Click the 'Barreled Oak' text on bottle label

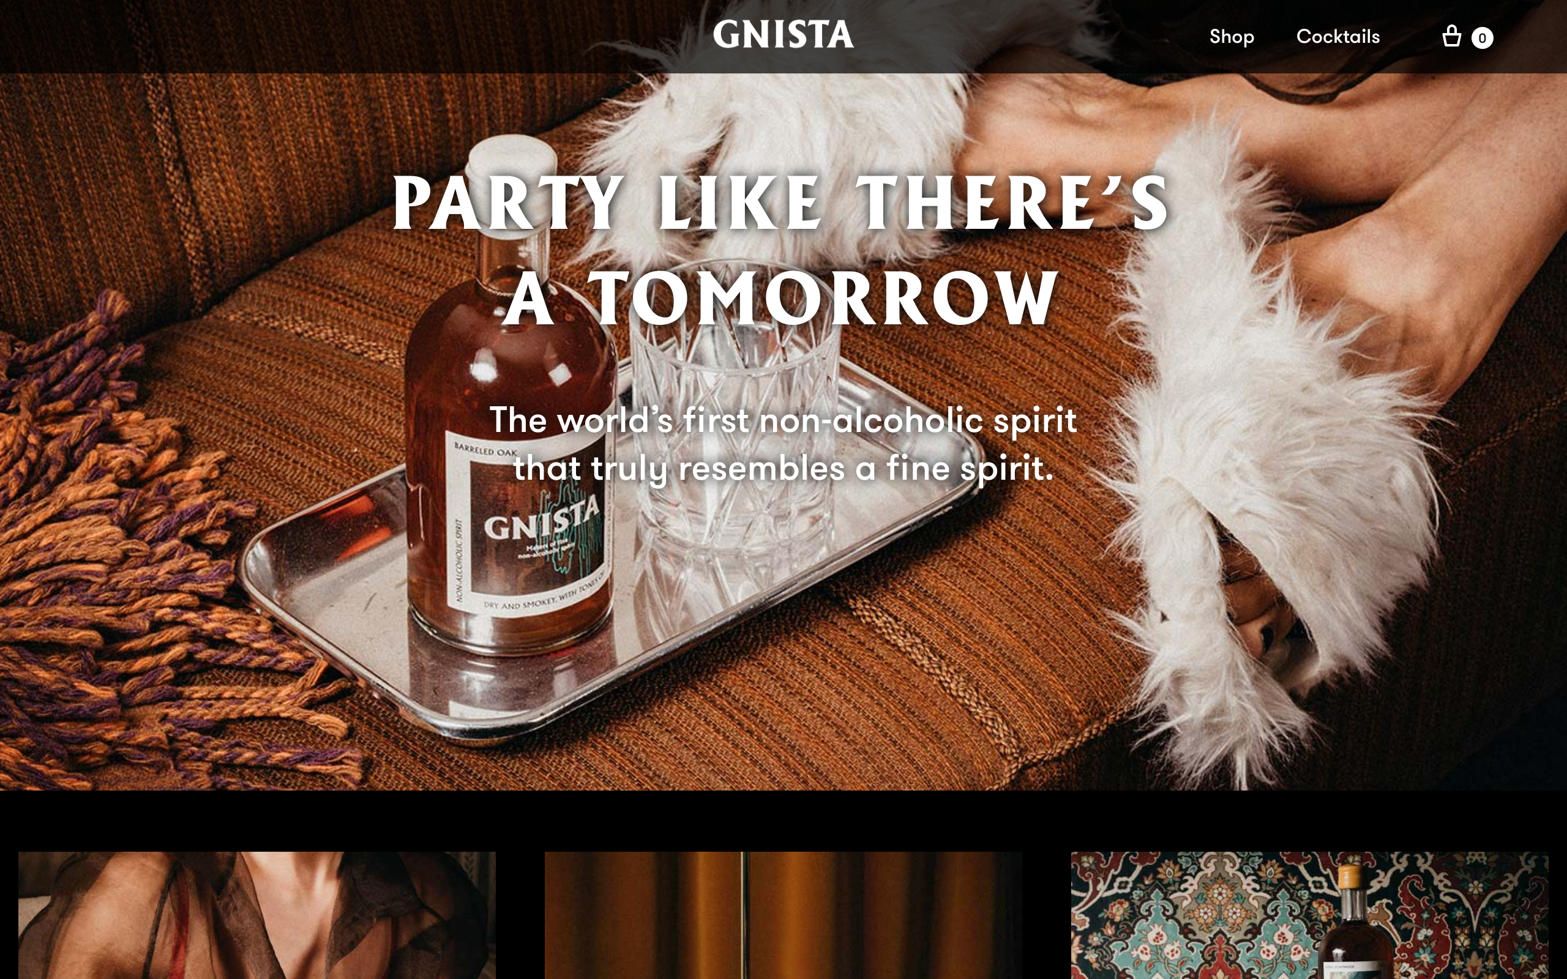[485, 450]
